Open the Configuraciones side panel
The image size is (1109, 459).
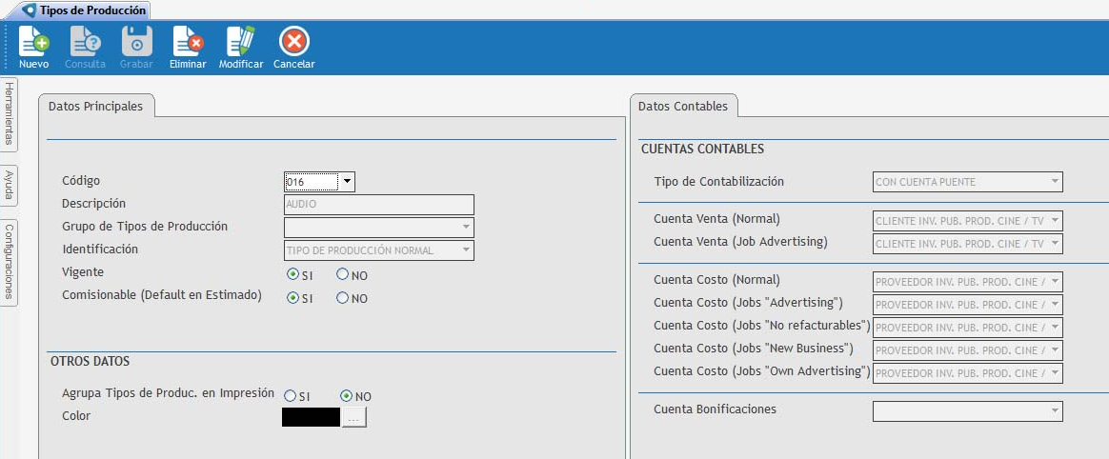coord(9,261)
